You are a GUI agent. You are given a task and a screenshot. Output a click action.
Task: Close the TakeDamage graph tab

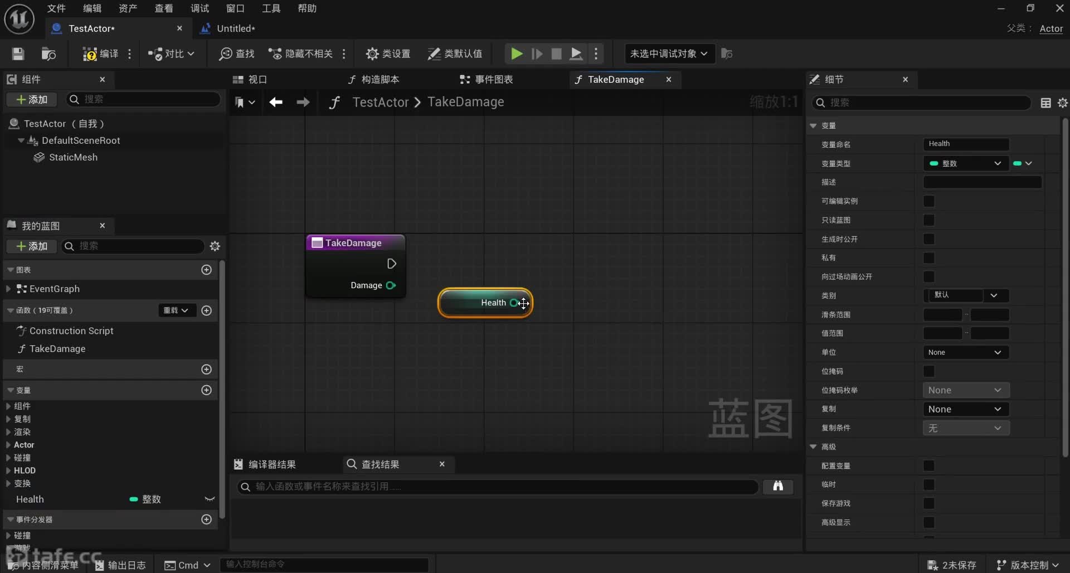(x=669, y=80)
